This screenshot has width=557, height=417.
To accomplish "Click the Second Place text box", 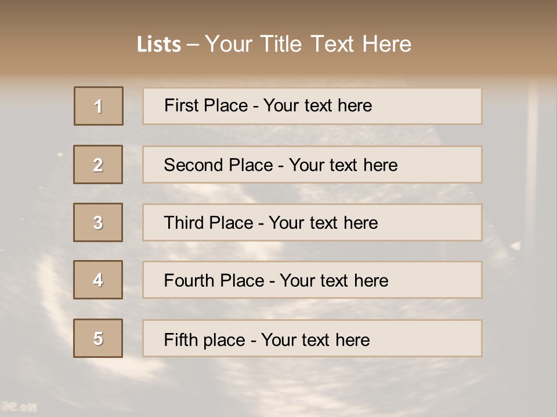I will point(312,164).
